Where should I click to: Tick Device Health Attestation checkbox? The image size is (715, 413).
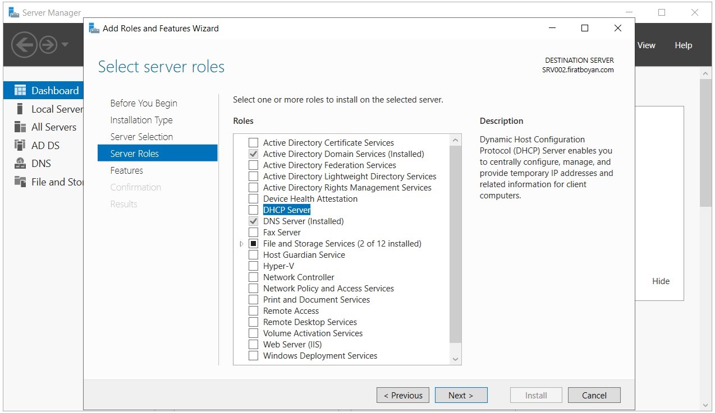coord(254,199)
